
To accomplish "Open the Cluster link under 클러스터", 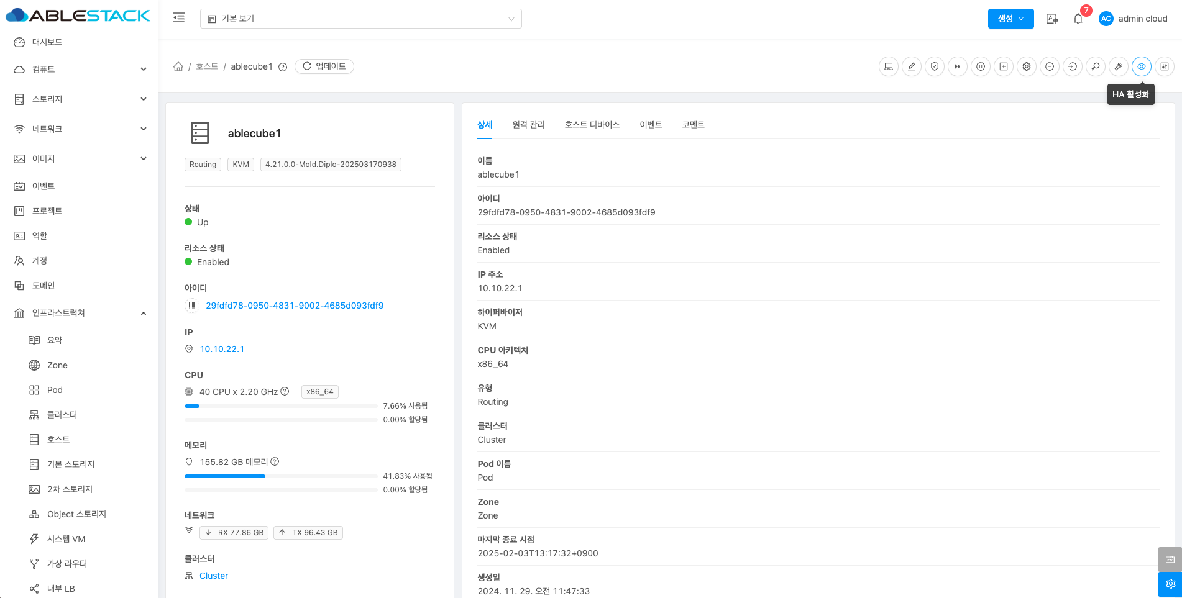I will (x=214, y=576).
